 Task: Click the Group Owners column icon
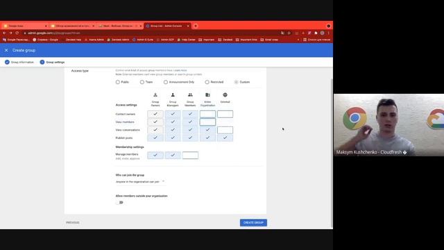coord(155,95)
